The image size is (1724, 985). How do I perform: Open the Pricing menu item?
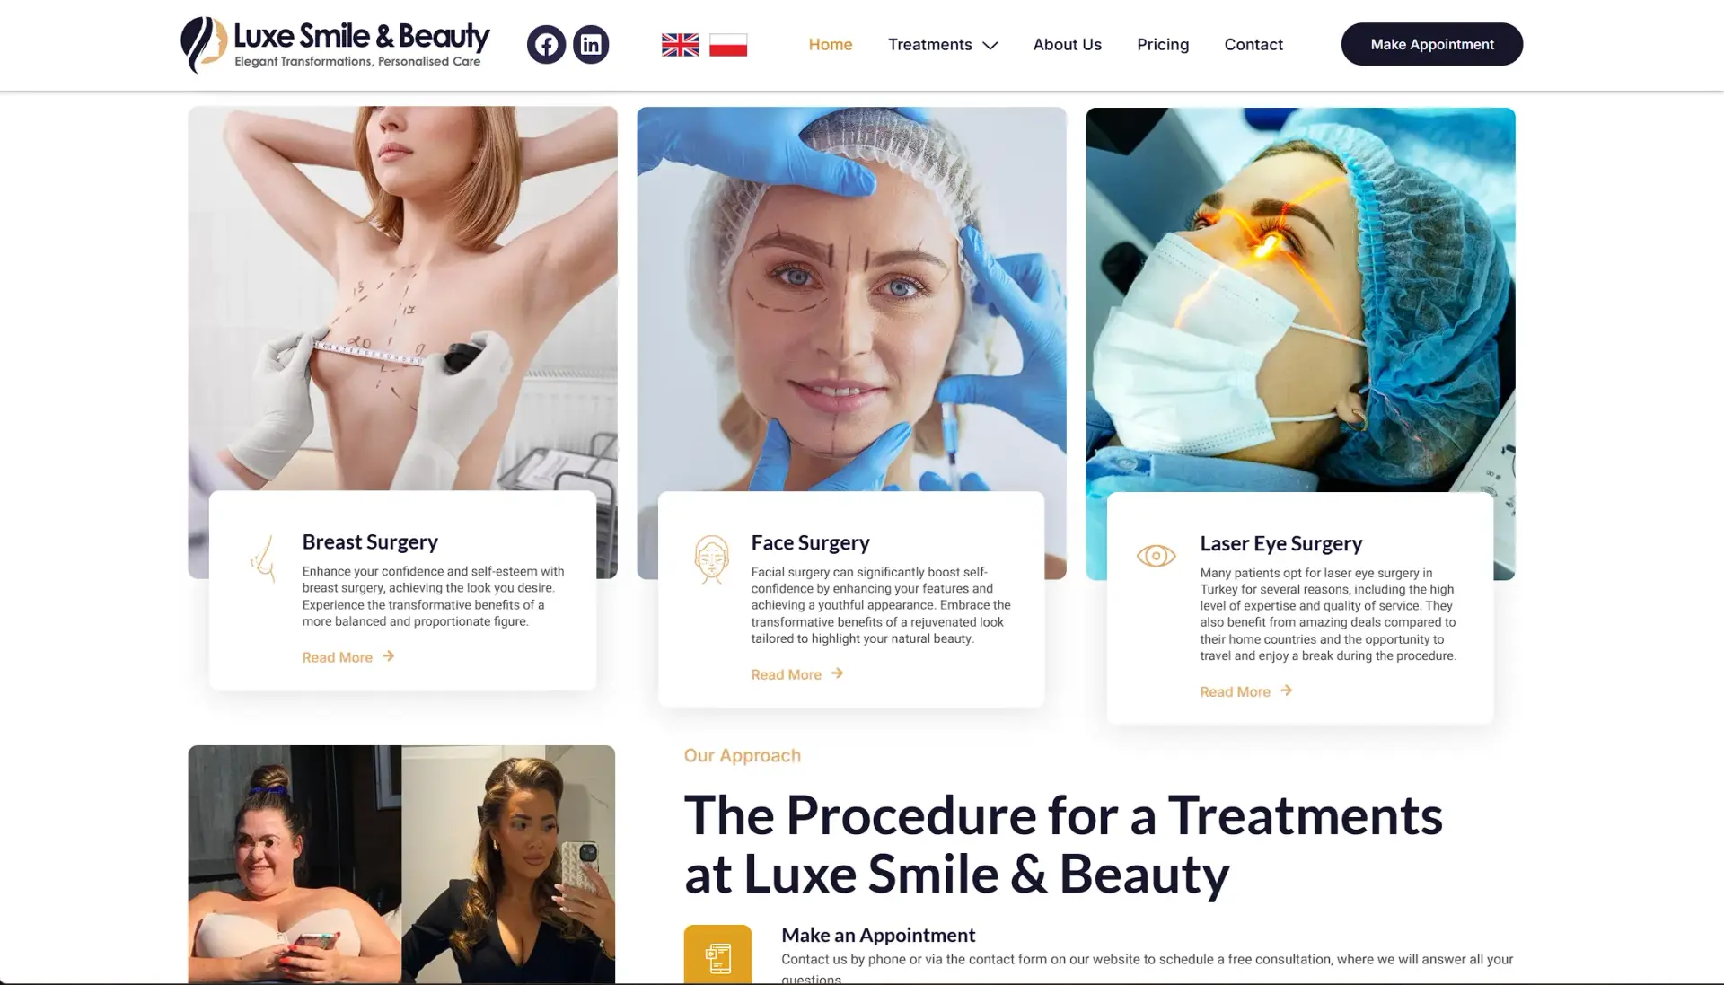pyautogui.click(x=1163, y=44)
